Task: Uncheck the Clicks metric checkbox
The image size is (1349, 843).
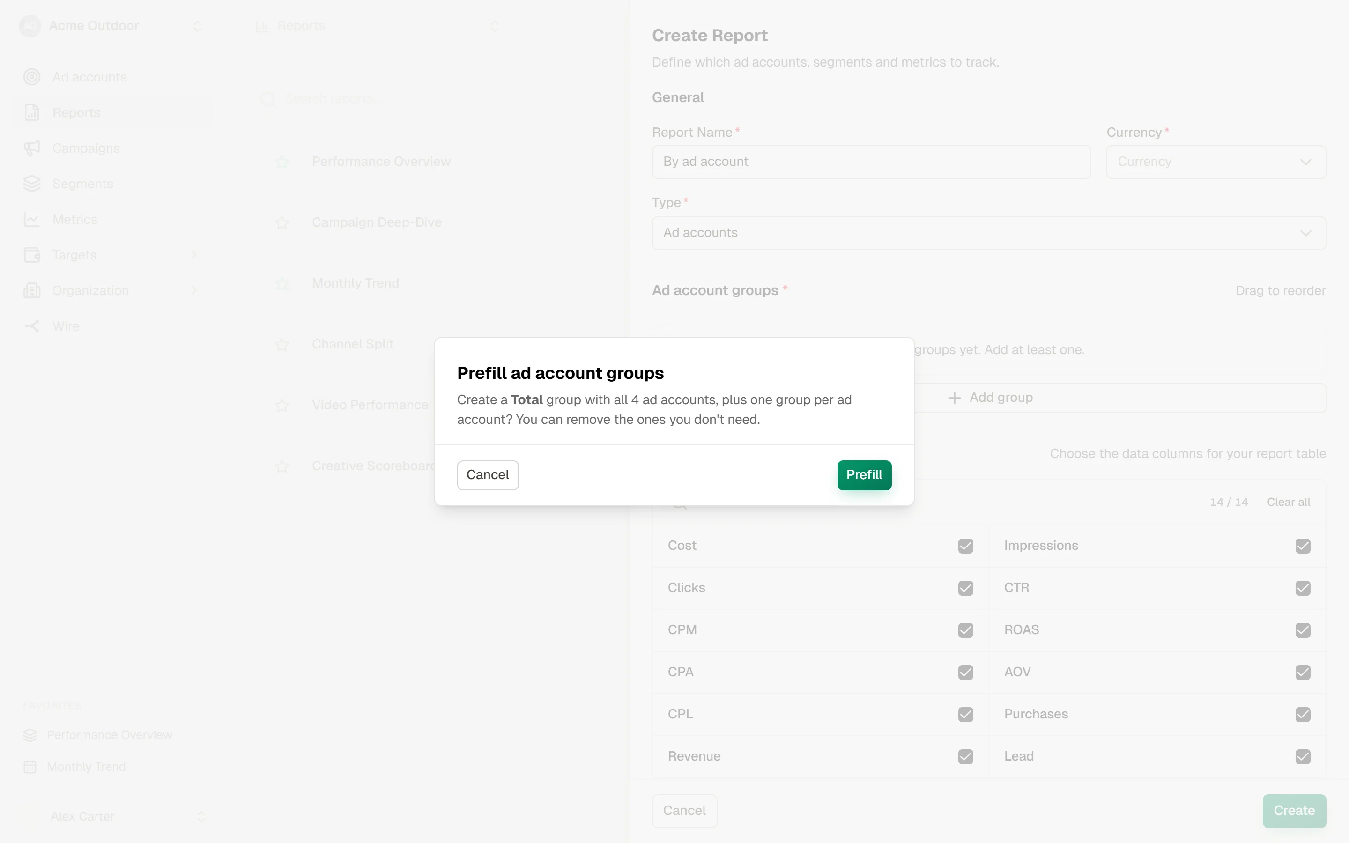Action: click(965, 588)
